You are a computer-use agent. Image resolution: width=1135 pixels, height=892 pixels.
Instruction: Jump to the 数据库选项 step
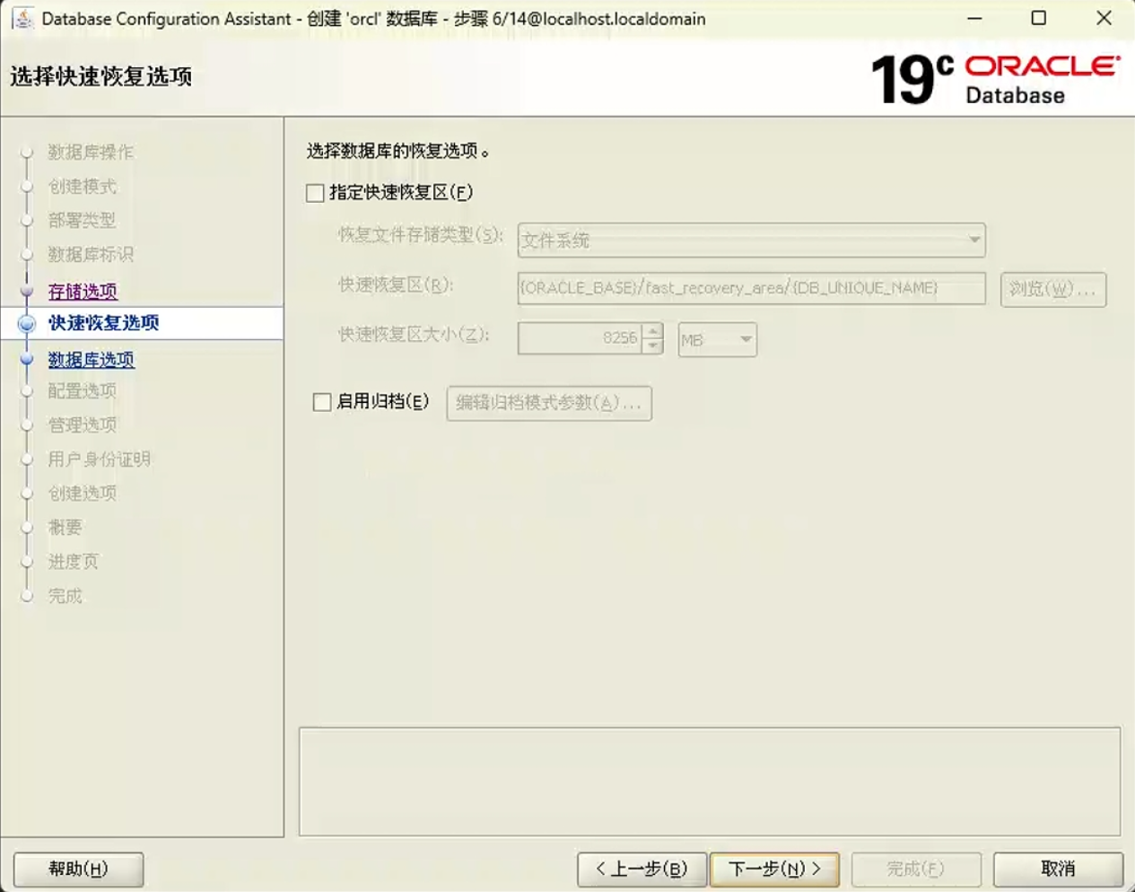tap(92, 359)
